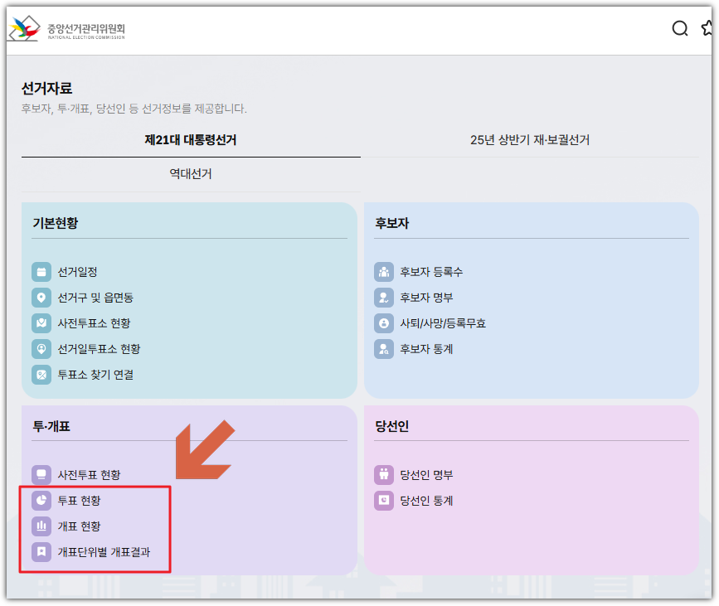Viewport: 719px width, 606px height.
Task: Open the 역대선거 tab
Action: click(x=191, y=174)
